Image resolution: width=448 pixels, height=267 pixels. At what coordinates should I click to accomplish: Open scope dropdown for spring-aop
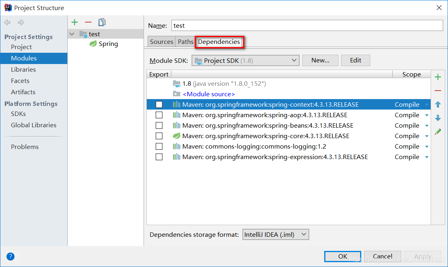[x=427, y=115]
